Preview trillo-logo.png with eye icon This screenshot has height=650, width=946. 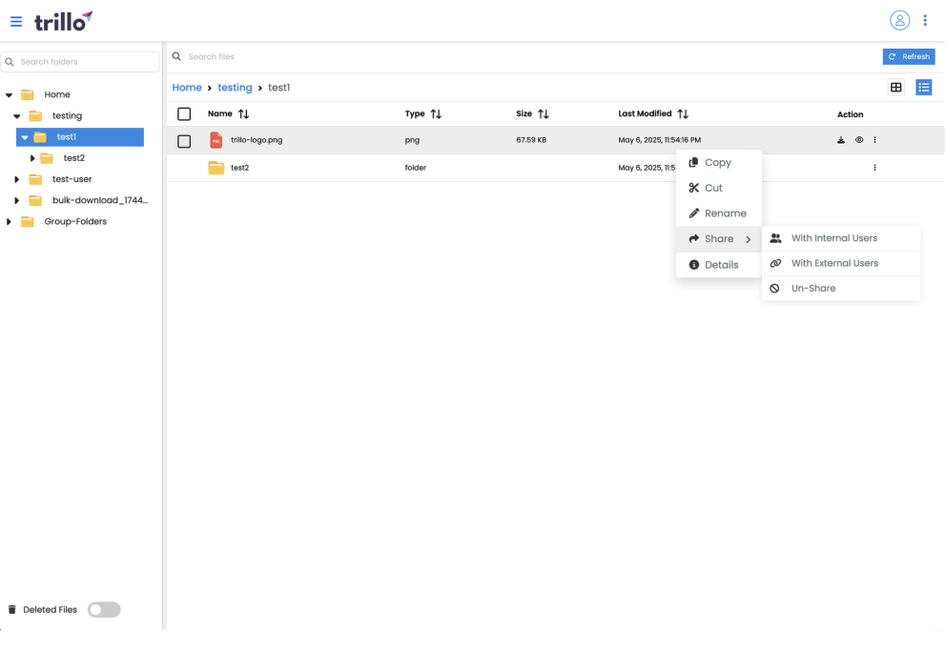[x=859, y=140]
